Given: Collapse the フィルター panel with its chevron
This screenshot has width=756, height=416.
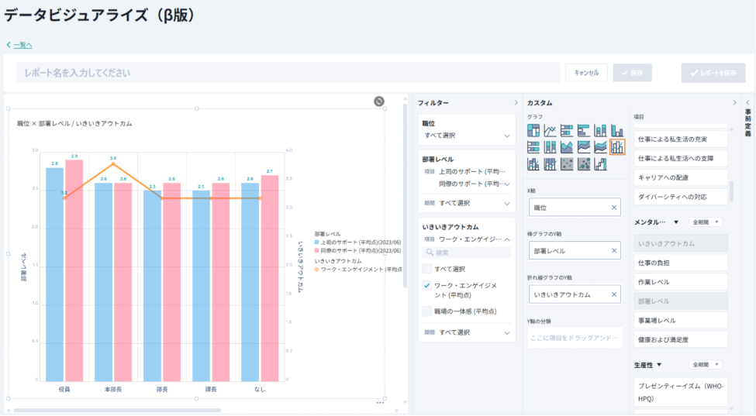Looking at the screenshot, I should (516, 102).
